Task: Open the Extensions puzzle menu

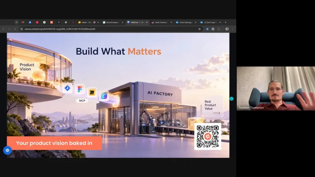Action: 219,29
